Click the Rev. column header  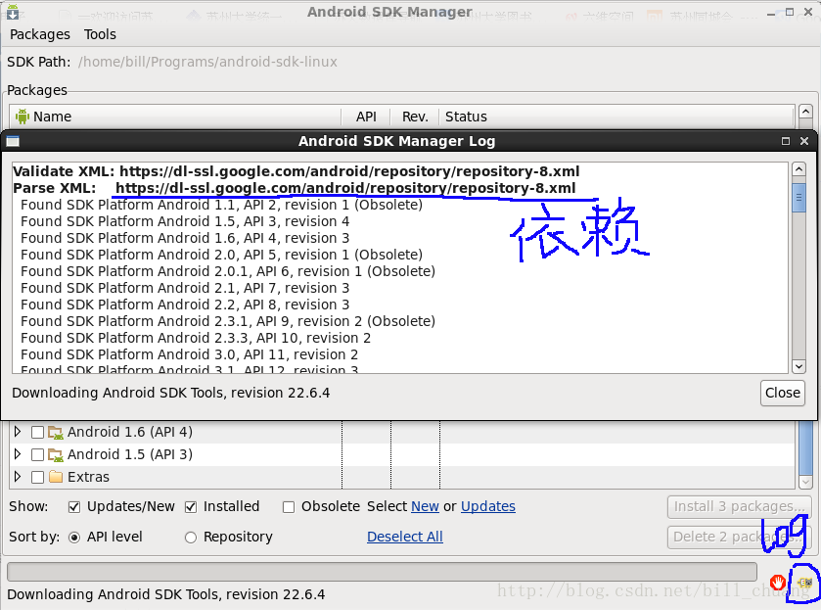415,117
